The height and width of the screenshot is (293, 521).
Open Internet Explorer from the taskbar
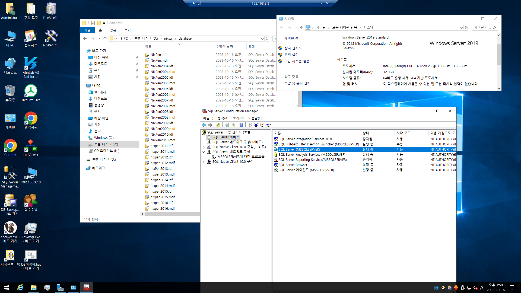20,288
